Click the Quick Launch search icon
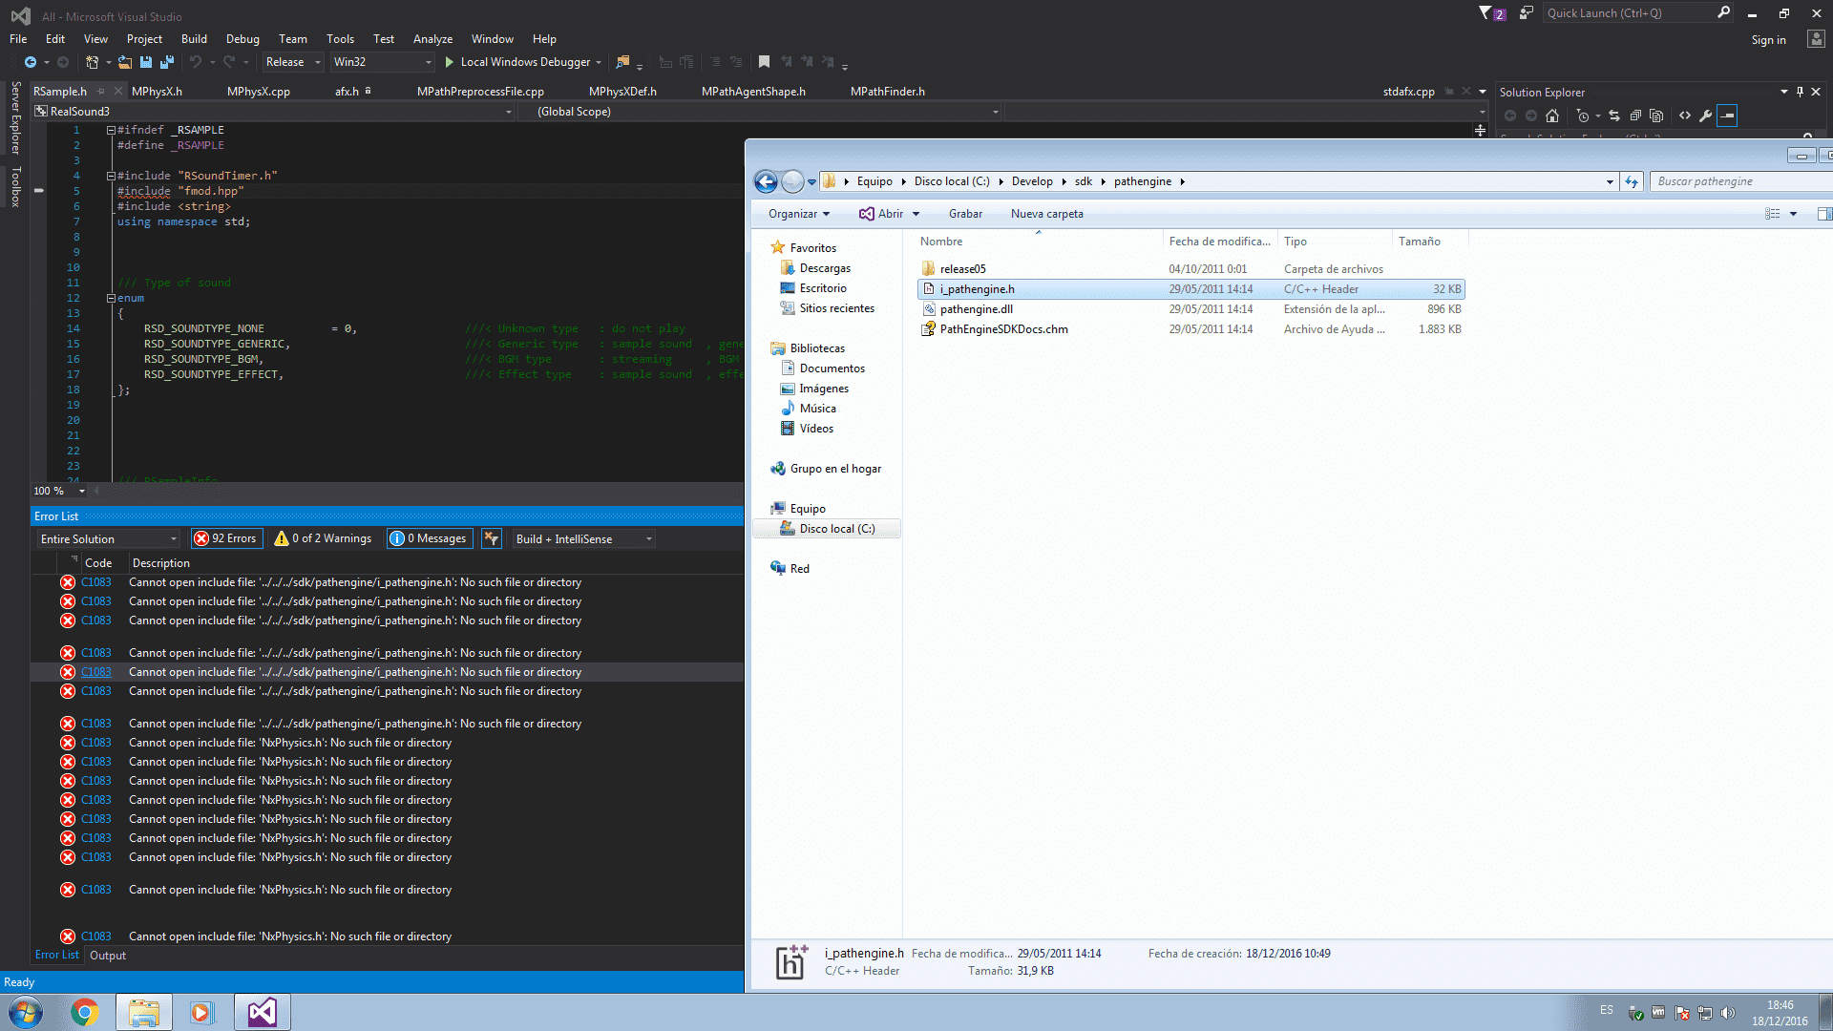Screen dimensions: 1833x1031 point(1723,12)
